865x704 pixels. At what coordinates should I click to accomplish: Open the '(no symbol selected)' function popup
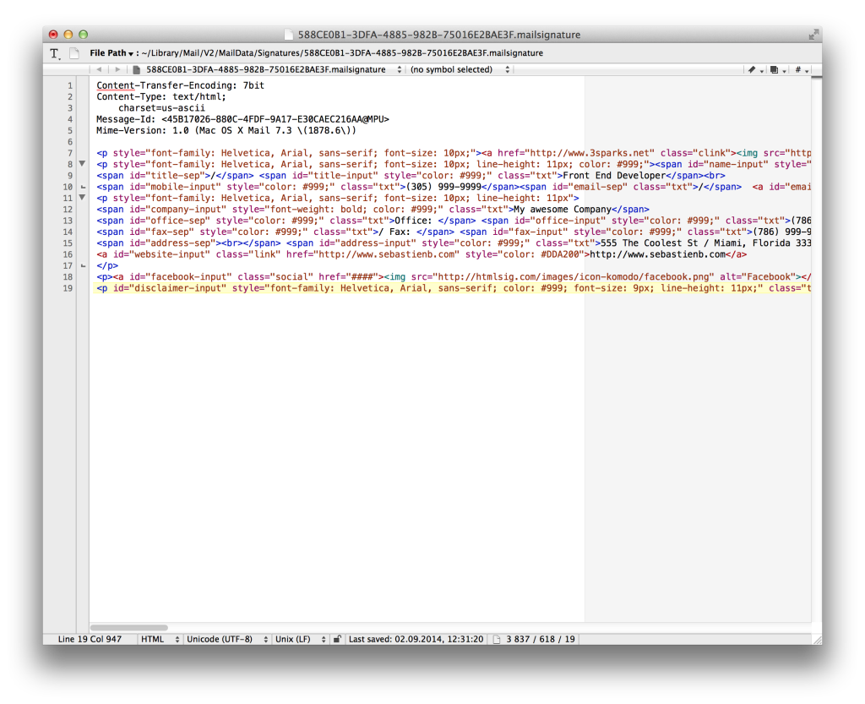[x=460, y=70]
